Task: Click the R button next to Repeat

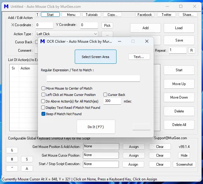Action: tap(192, 51)
